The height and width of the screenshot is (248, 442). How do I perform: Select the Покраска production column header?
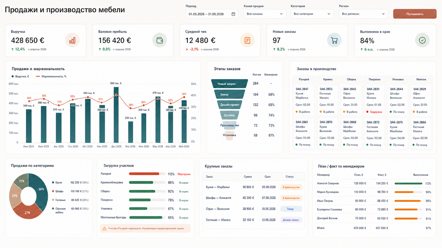[374, 79]
